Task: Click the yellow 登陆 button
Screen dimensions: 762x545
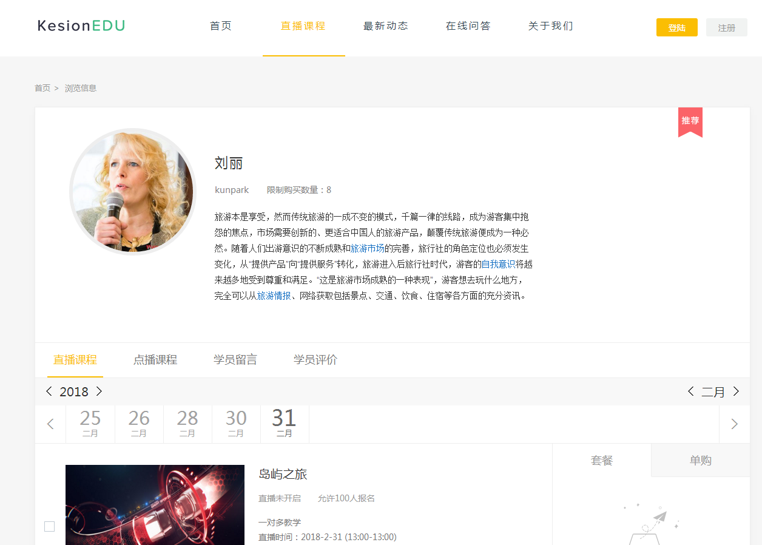Action: coord(676,28)
